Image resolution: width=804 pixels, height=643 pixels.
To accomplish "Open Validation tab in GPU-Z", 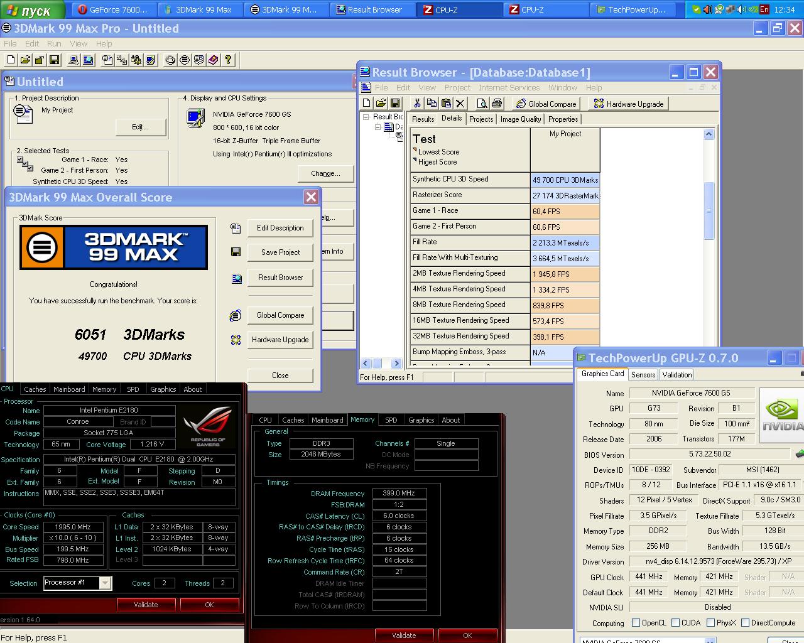I will [677, 374].
